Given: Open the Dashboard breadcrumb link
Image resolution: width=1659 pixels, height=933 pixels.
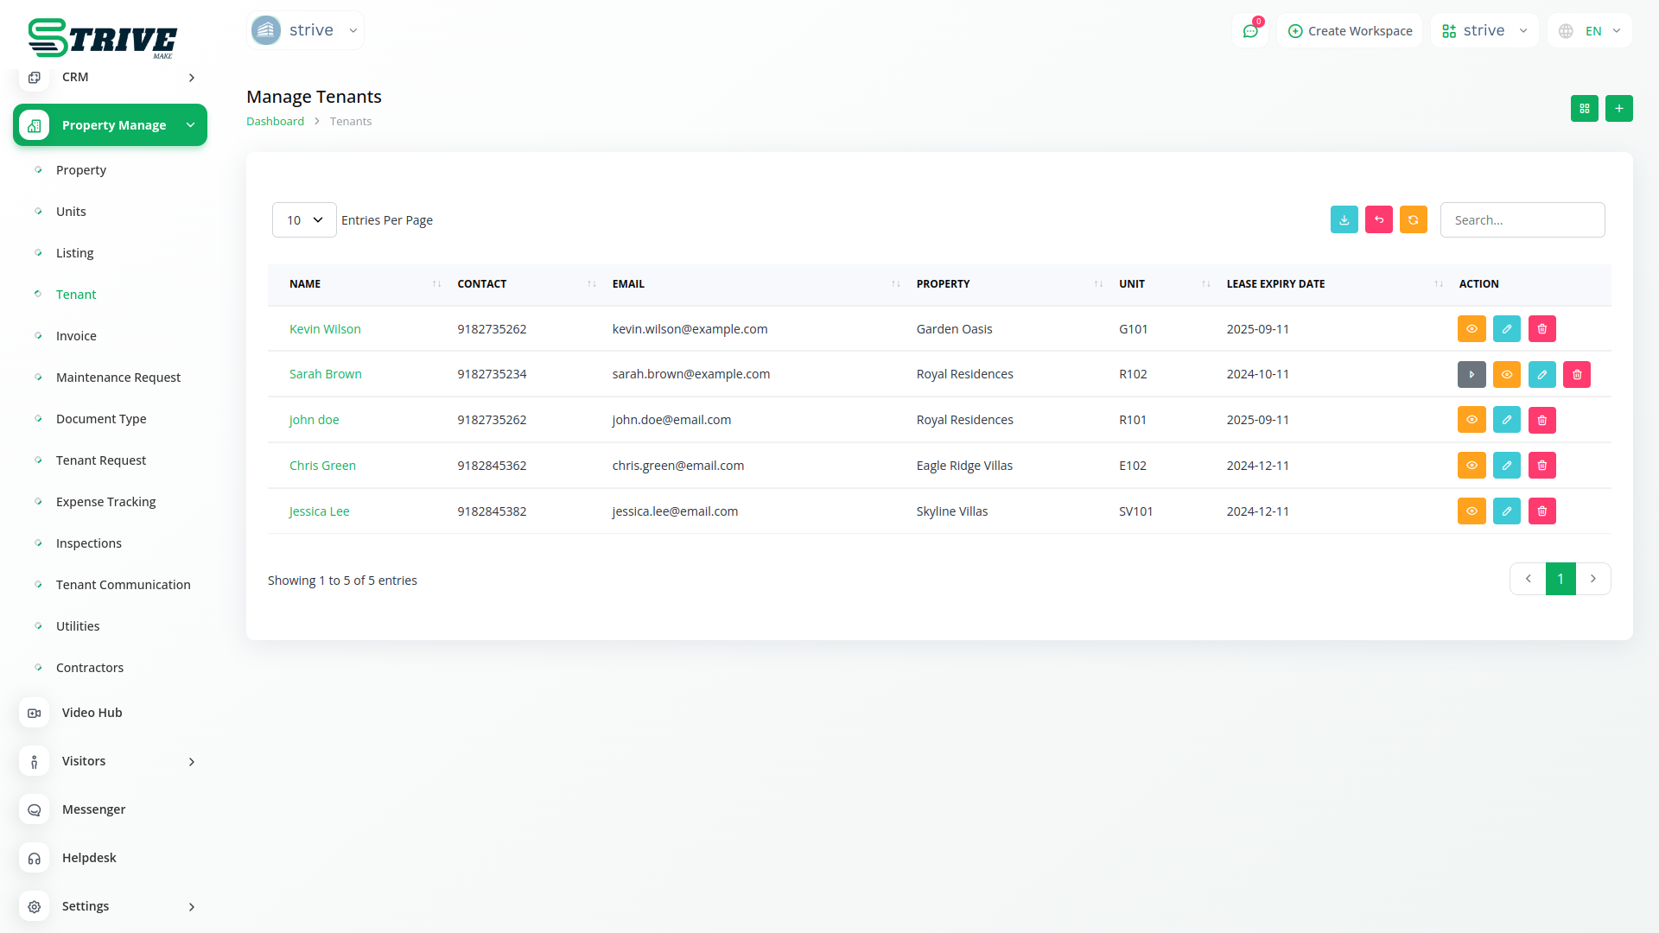Looking at the screenshot, I should click(275, 122).
